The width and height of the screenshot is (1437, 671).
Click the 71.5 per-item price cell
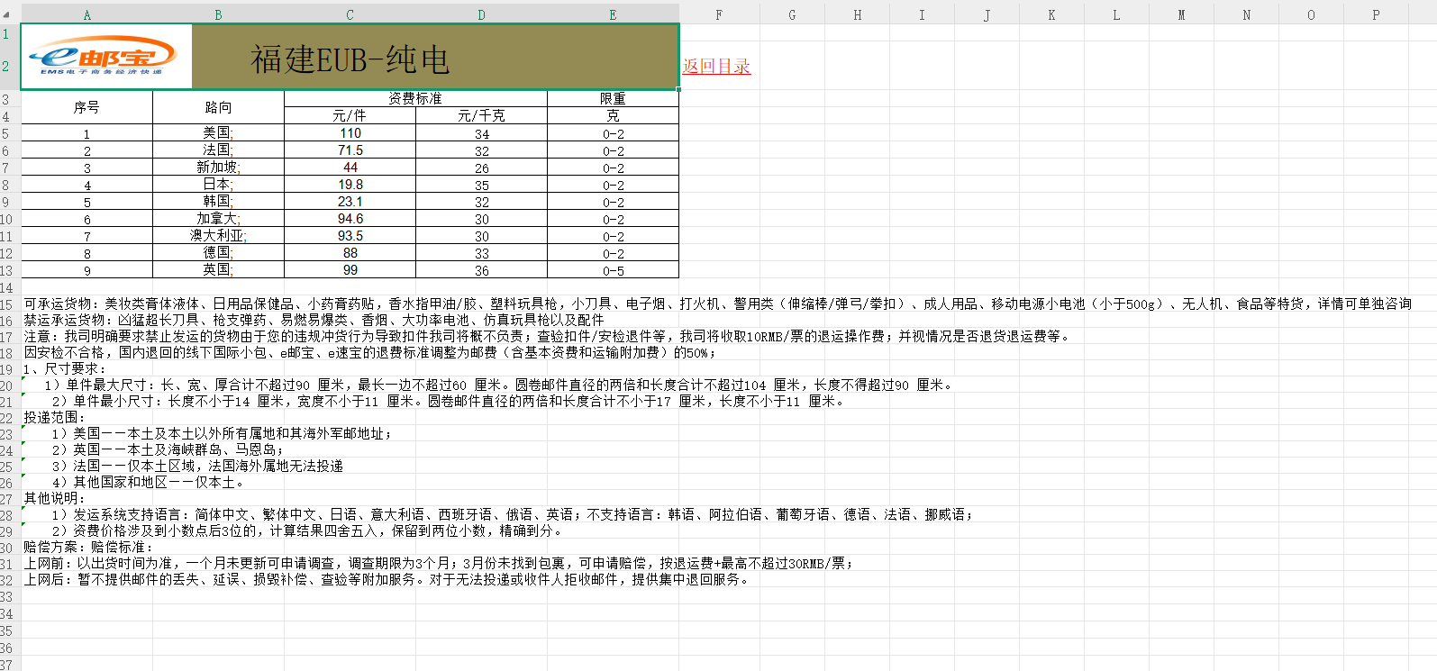pos(350,150)
